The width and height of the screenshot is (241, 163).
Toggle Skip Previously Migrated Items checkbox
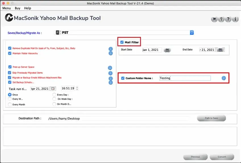pos(10,72)
